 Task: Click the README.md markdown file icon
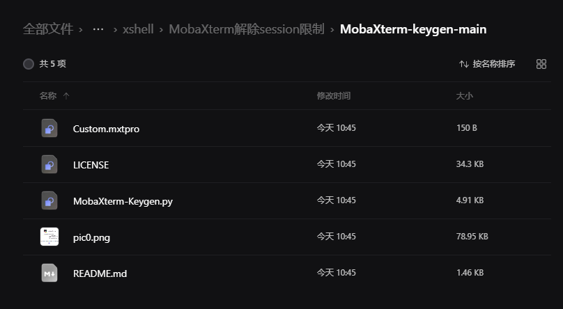[49, 273]
